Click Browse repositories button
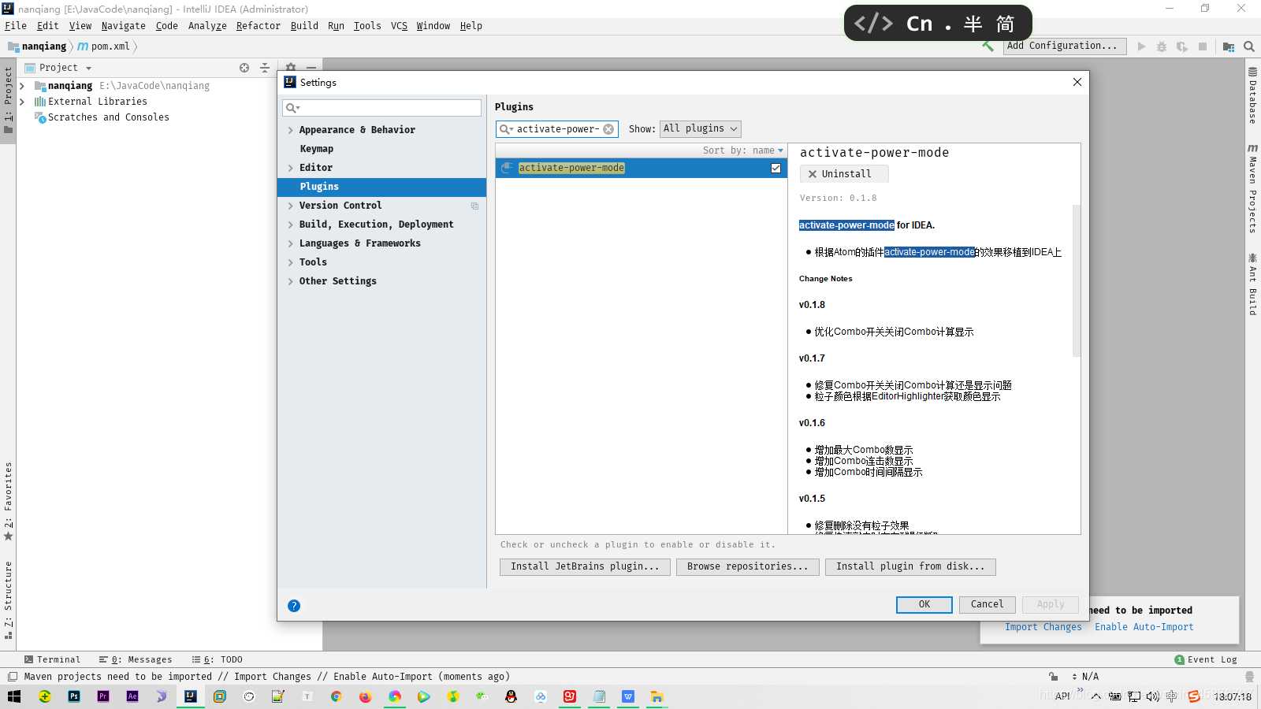1261x709 pixels. (x=748, y=567)
